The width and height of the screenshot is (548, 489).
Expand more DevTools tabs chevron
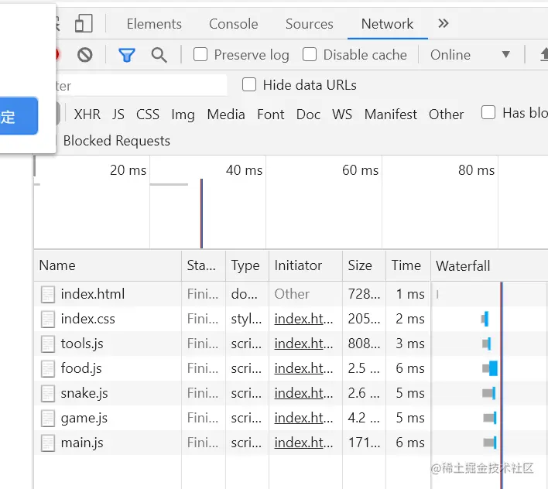pos(444,24)
